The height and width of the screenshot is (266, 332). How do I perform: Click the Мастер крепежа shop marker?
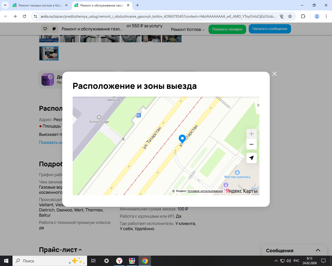237,173
